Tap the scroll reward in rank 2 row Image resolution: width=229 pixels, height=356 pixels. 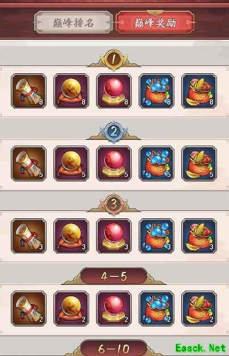pyautogui.click(x=28, y=163)
